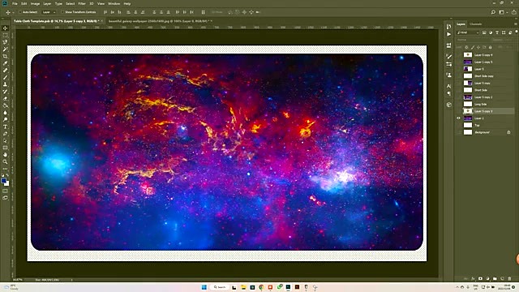Switch to the Channels tab
The height and width of the screenshot is (292, 519).
tap(476, 24)
